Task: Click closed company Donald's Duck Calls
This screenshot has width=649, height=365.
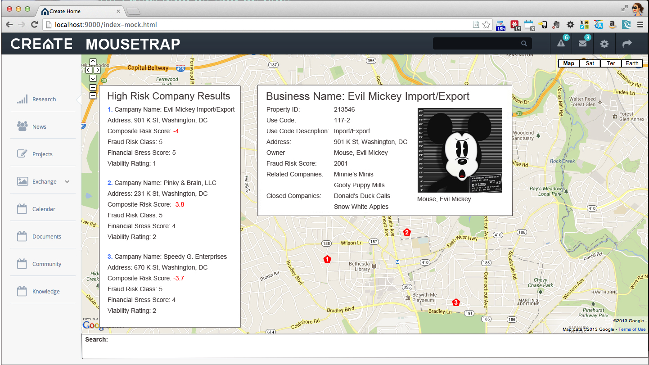Action: [362, 196]
